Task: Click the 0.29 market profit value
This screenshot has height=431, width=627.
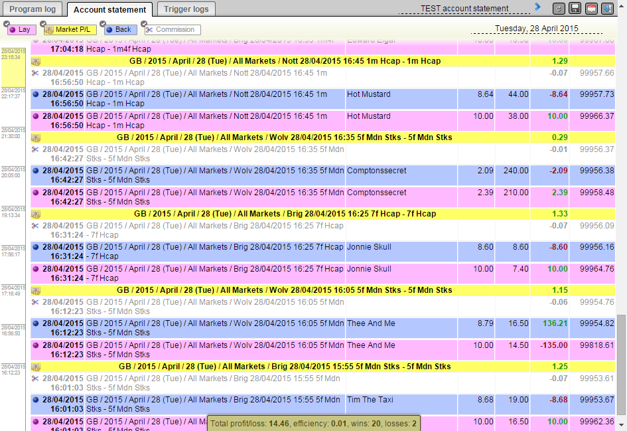Action: point(560,137)
